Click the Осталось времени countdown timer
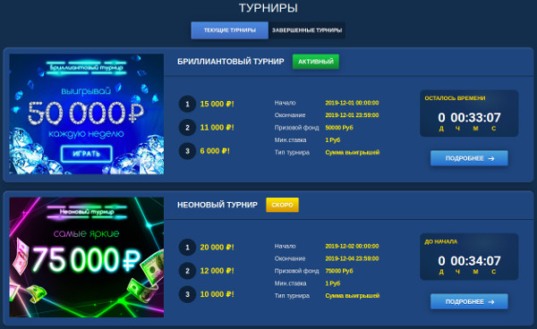This screenshot has width=537, height=329. 469,114
